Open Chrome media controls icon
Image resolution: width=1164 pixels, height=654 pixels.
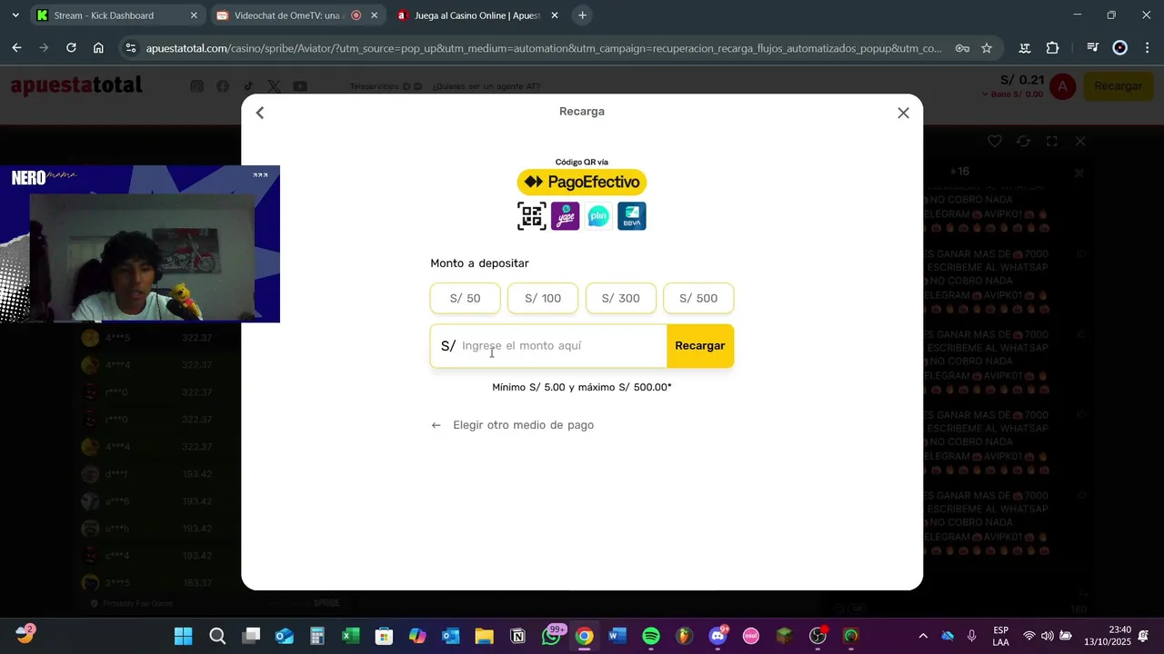[x=1092, y=48]
